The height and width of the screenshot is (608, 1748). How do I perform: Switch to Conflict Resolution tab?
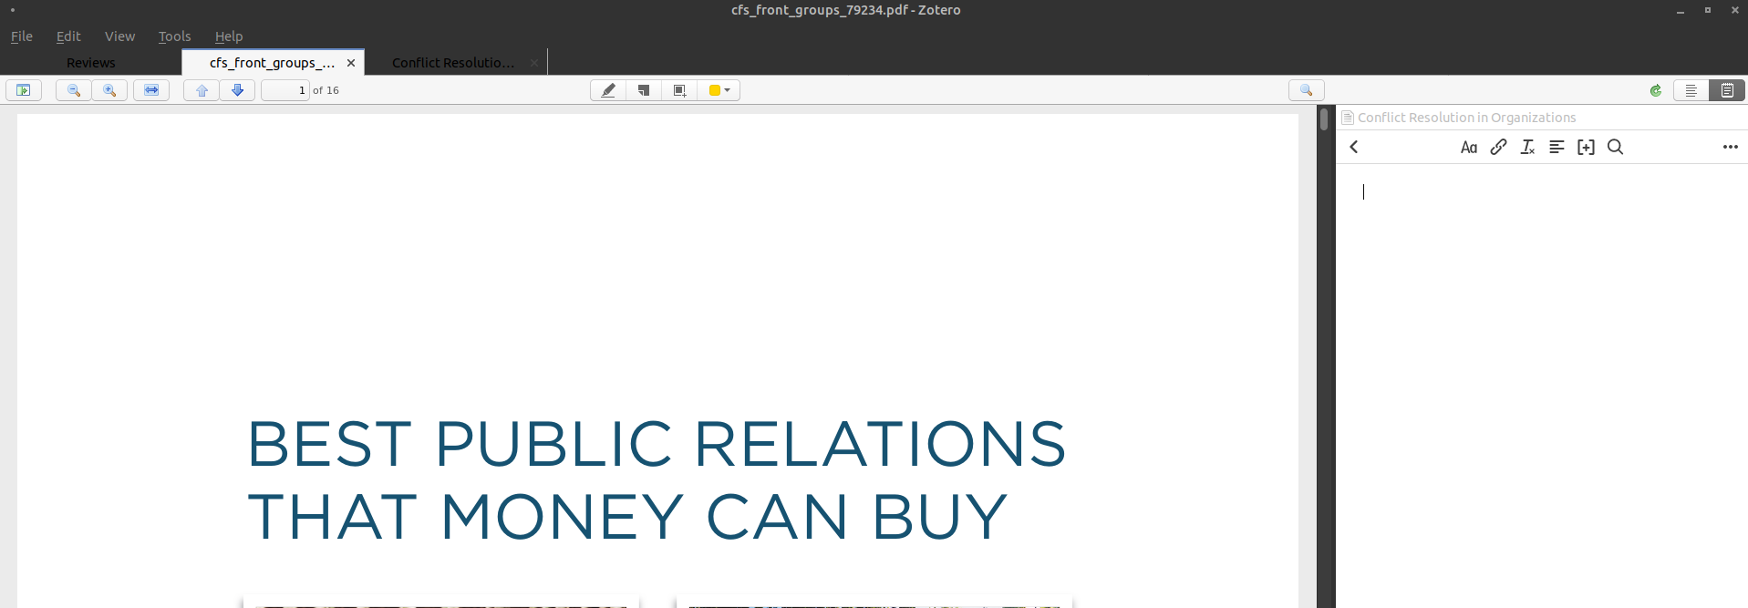tap(452, 63)
